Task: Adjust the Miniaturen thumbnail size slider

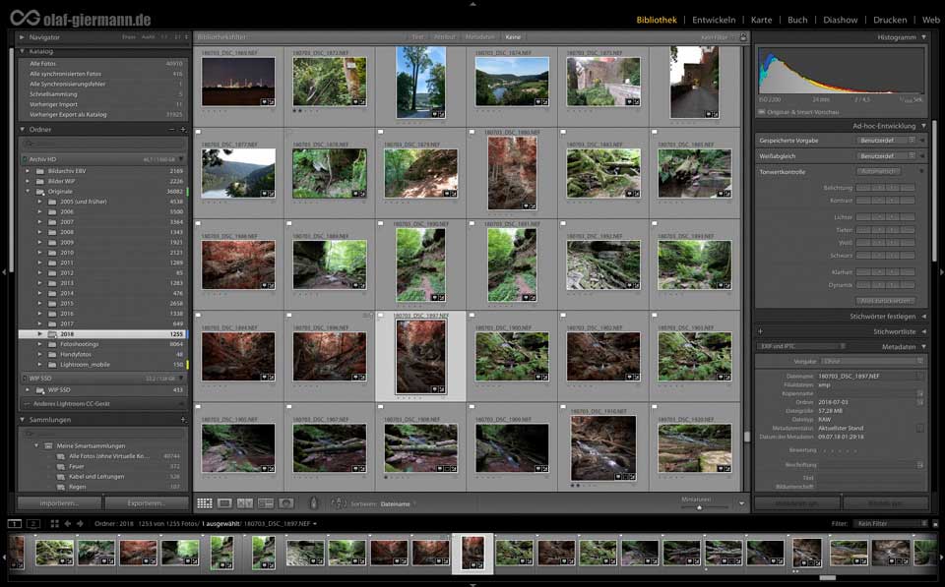Action: pyautogui.click(x=699, y=507)
